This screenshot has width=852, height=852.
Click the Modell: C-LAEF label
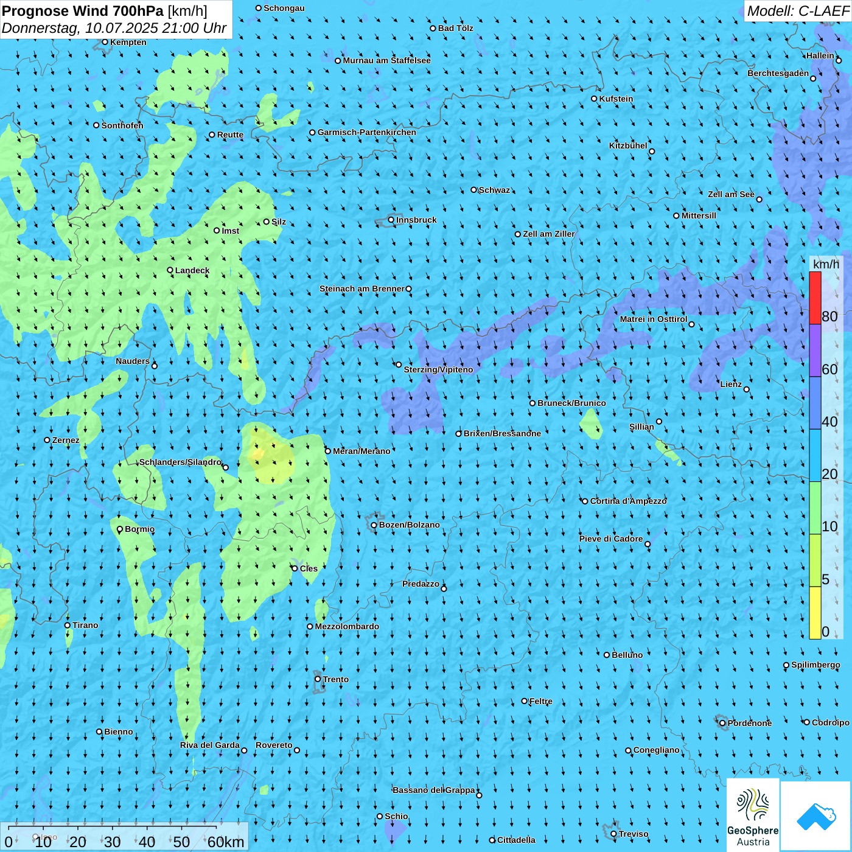pos(798,11)
